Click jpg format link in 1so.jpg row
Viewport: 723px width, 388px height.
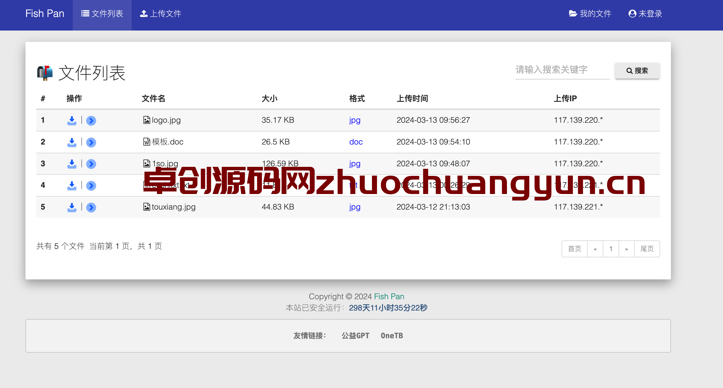[x=355, y=164]
